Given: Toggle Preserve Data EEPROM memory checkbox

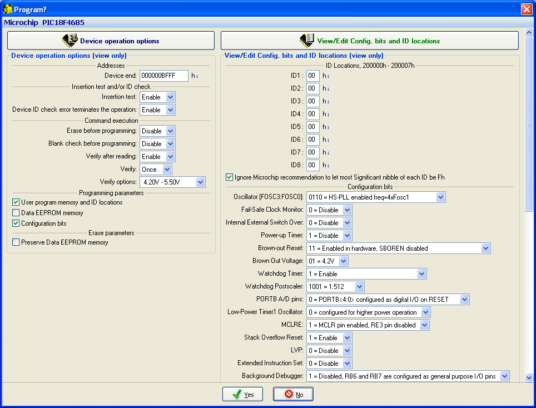Looking at the screenshot, I should click(16, 242).
